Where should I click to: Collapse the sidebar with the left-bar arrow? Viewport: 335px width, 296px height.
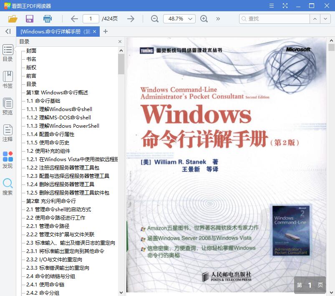[8, 31]
